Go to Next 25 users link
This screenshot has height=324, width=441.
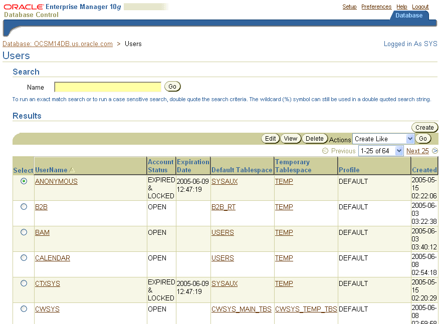pos(417,151)
